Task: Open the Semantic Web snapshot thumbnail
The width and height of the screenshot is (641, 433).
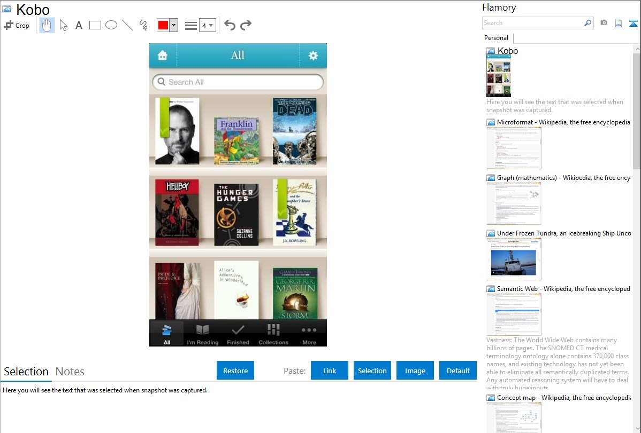Action: [x=514, y=314]
